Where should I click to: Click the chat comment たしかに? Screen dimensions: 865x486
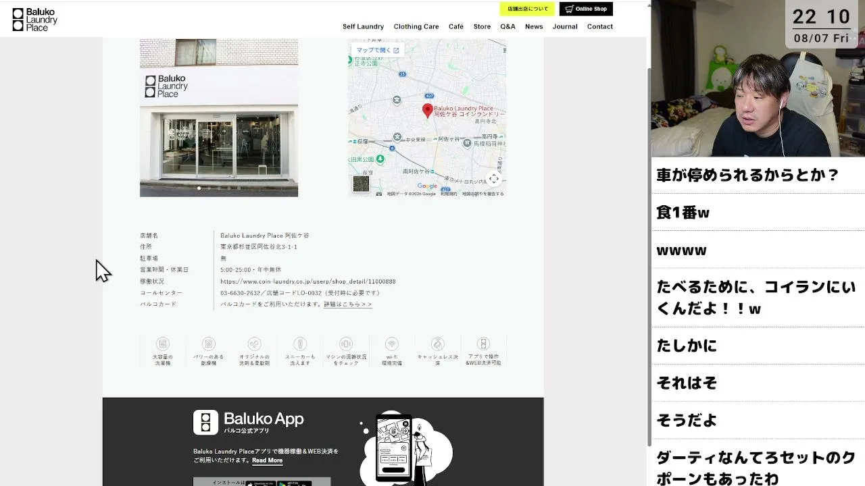687,346
